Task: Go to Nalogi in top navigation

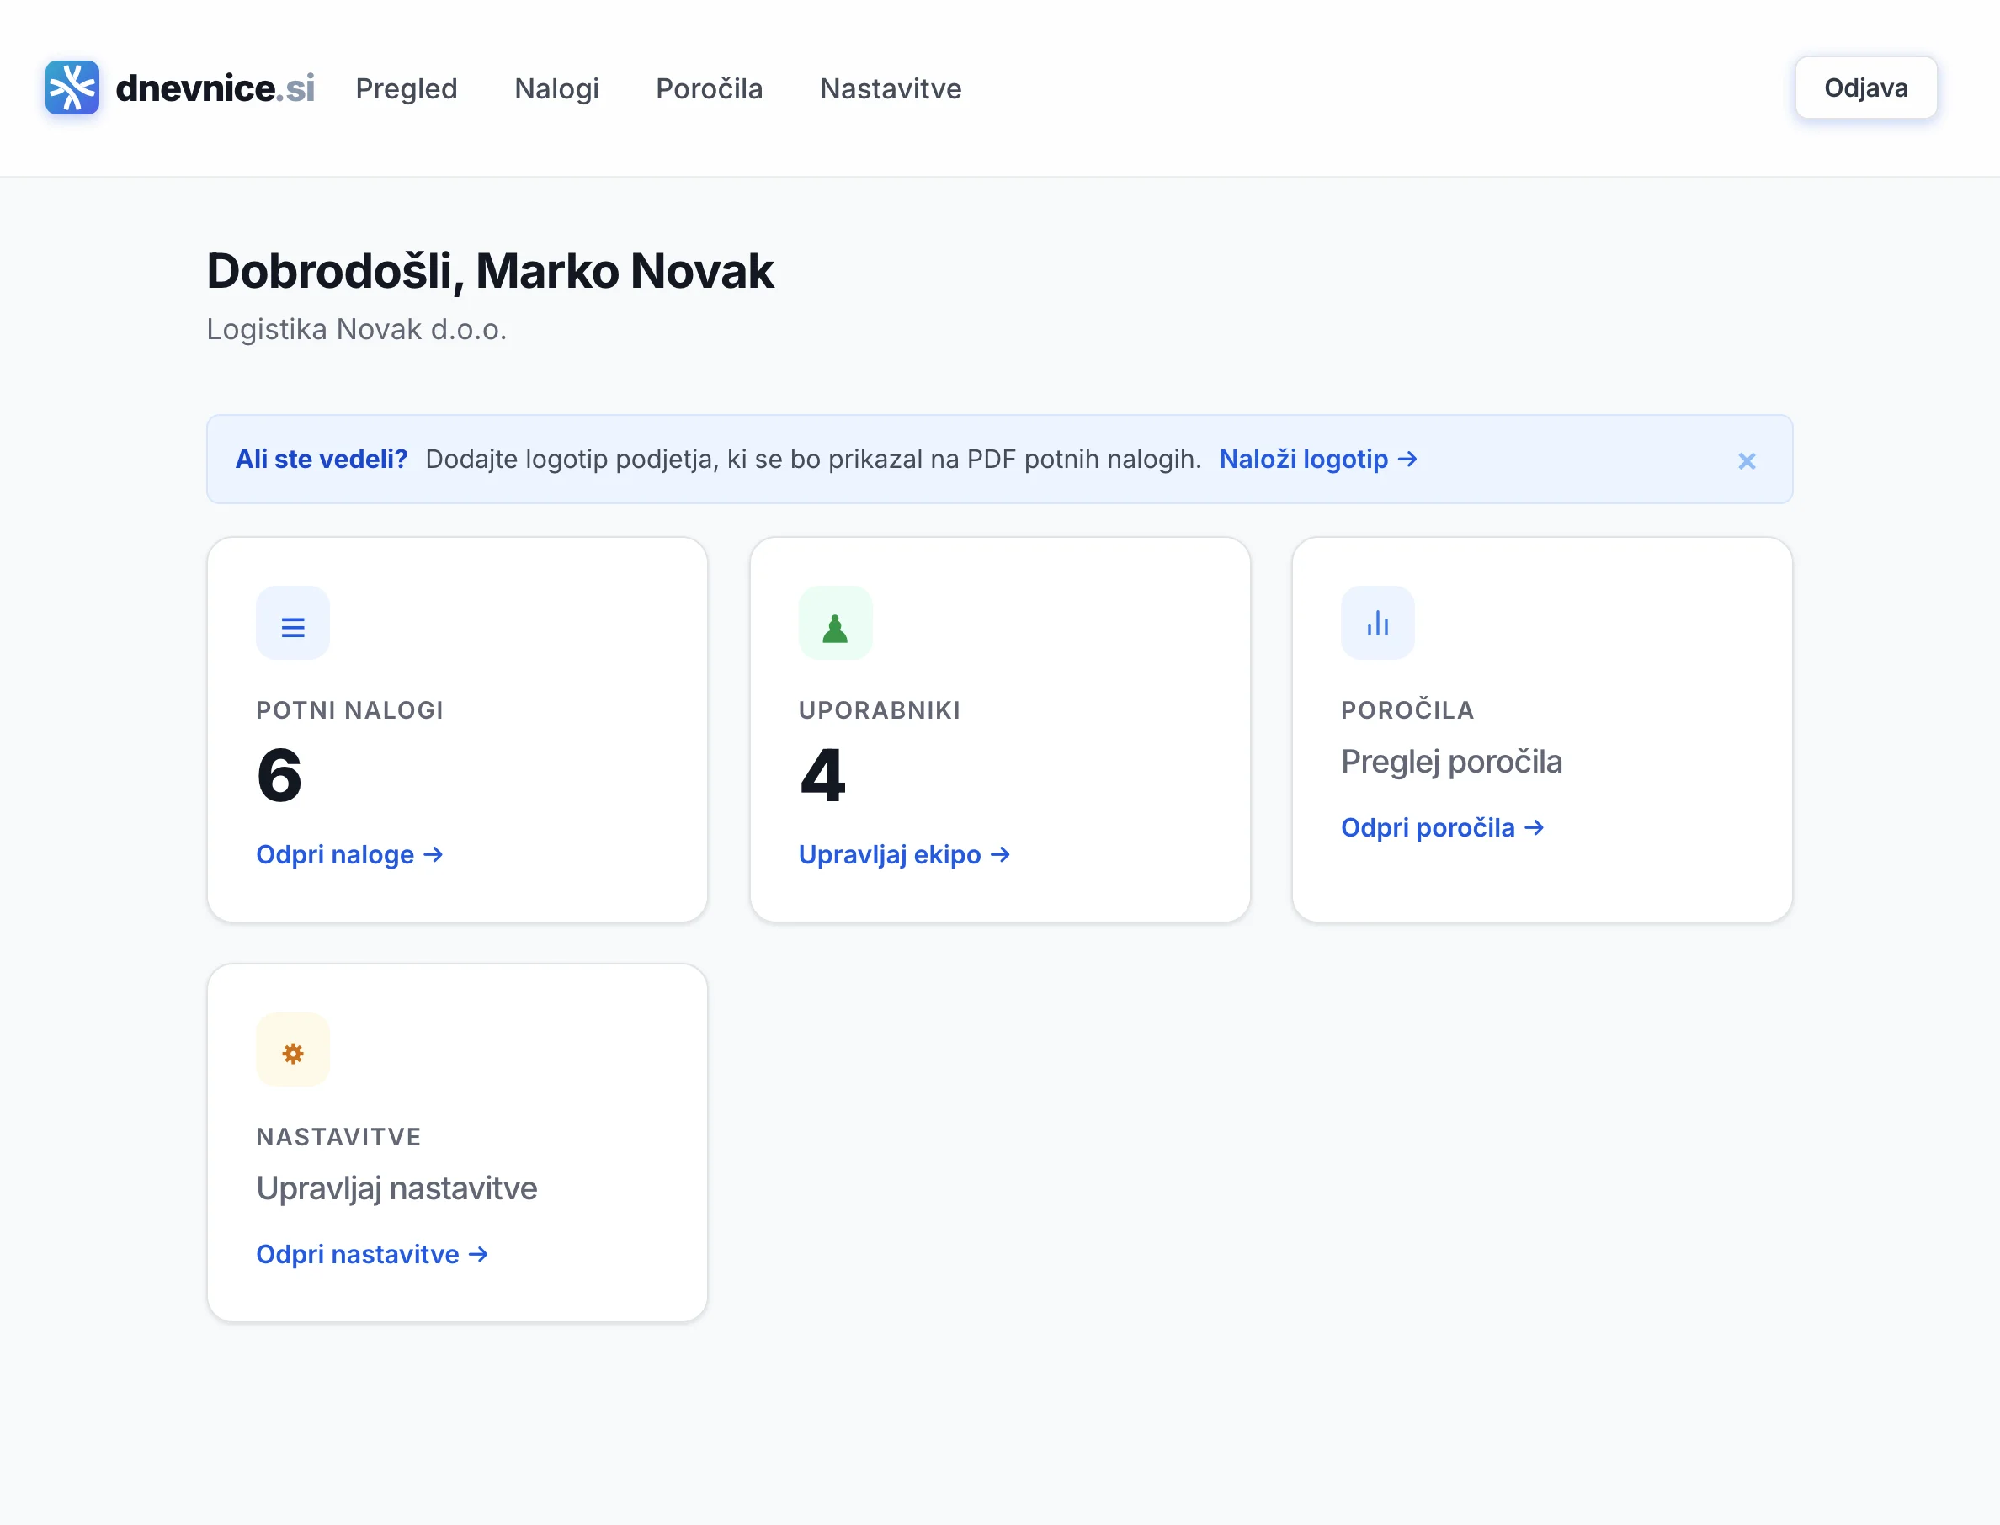Action: pos(556,89)
